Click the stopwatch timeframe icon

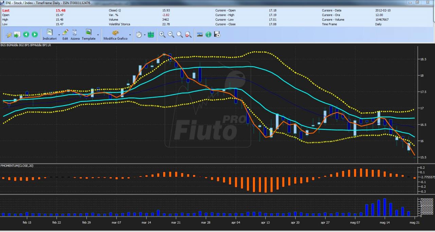(139, 35)
